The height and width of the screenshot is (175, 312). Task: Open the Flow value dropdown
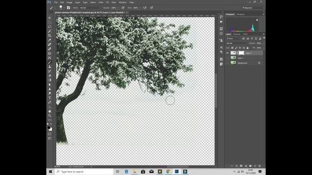coord(140,8)
